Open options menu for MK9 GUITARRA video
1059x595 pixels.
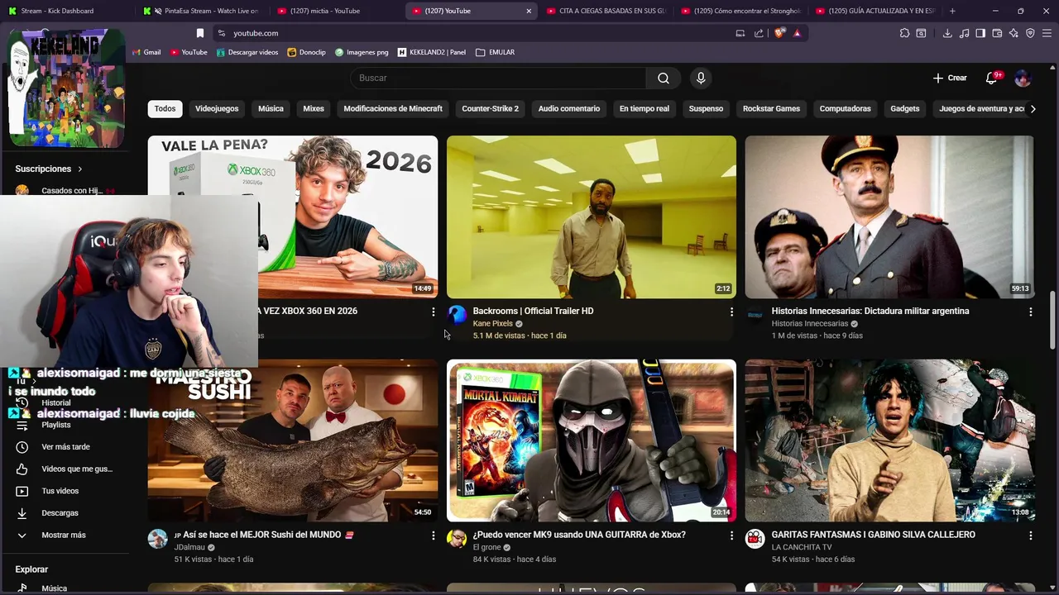731,535
